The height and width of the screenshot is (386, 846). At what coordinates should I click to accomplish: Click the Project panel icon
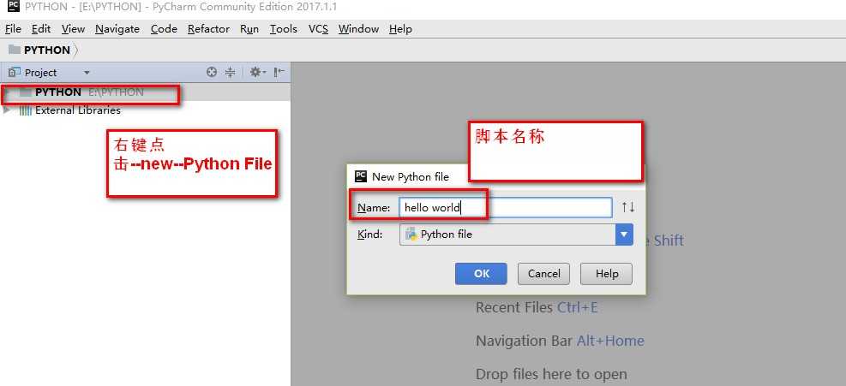(15, 72)
